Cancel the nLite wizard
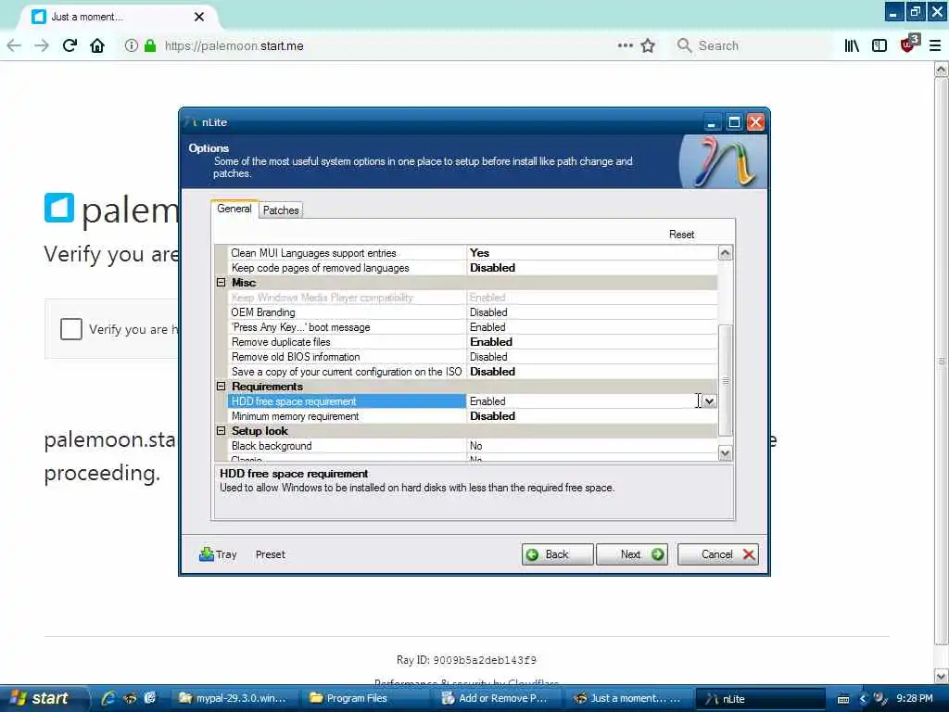Image resolution: width=949 pixels, height=712 pixels. (718, 554)
